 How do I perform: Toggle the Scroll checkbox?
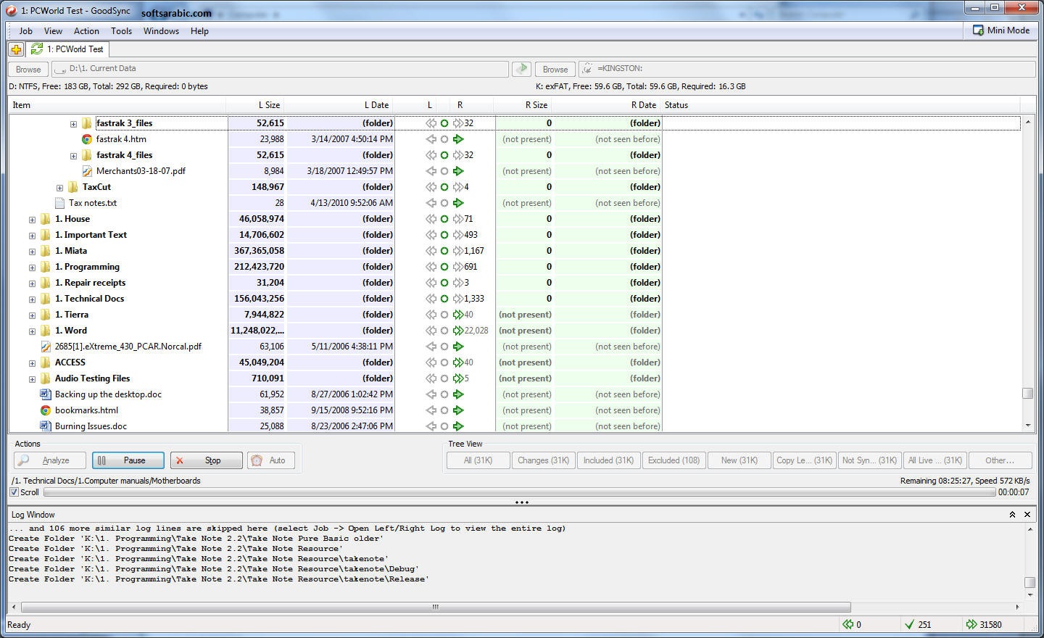click(x=14, y=492)
